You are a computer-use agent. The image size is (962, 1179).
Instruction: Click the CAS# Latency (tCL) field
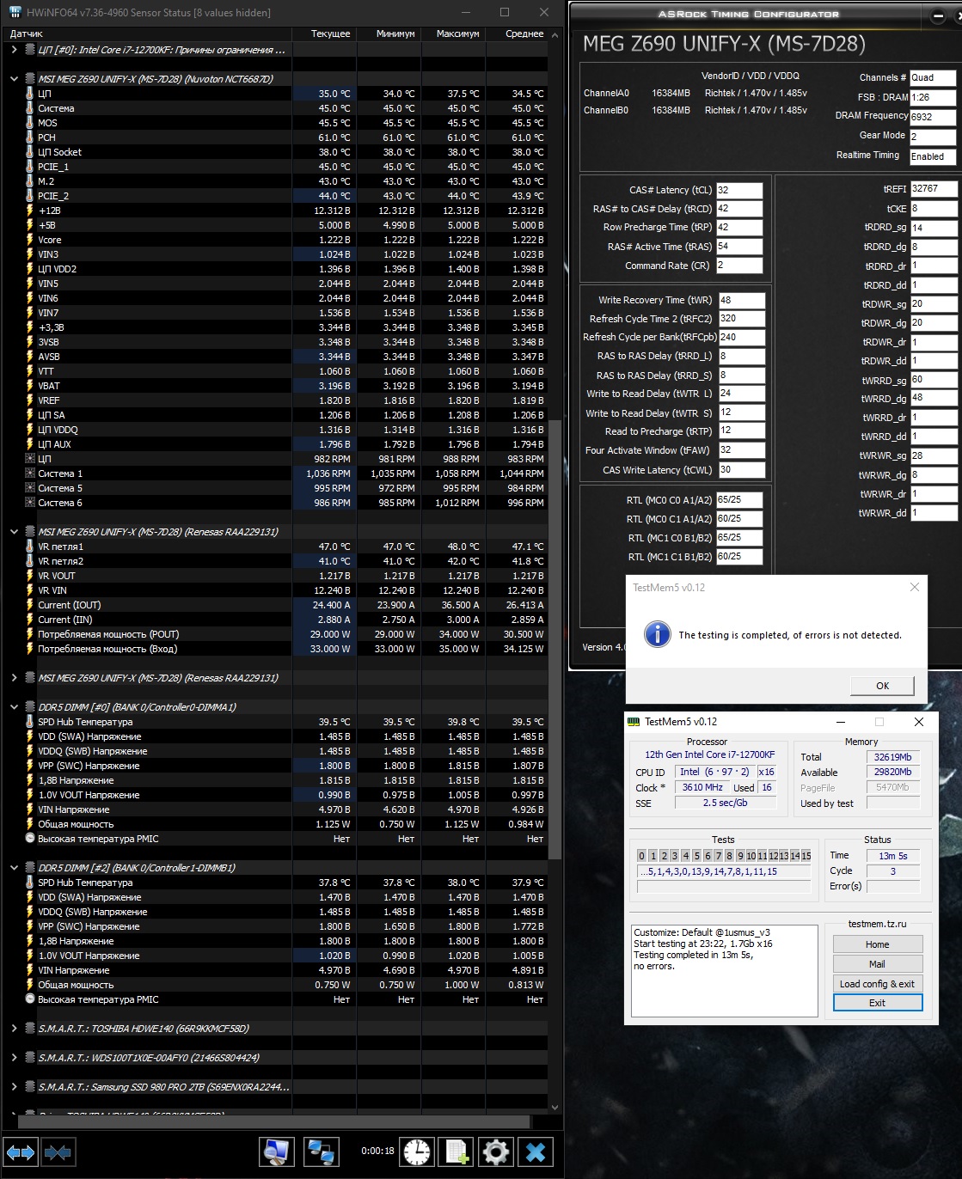click(x=739, y=190)
